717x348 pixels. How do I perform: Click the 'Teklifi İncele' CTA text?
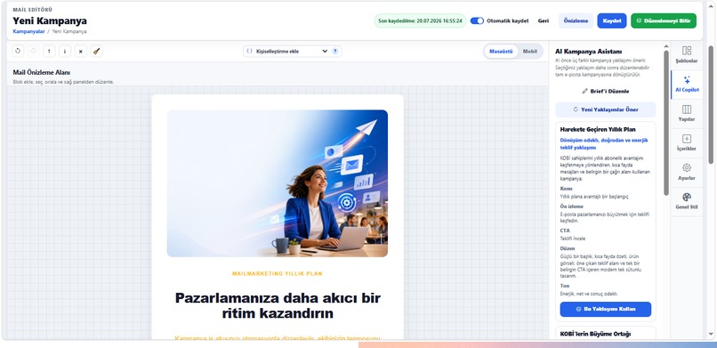tap(573, 239)
